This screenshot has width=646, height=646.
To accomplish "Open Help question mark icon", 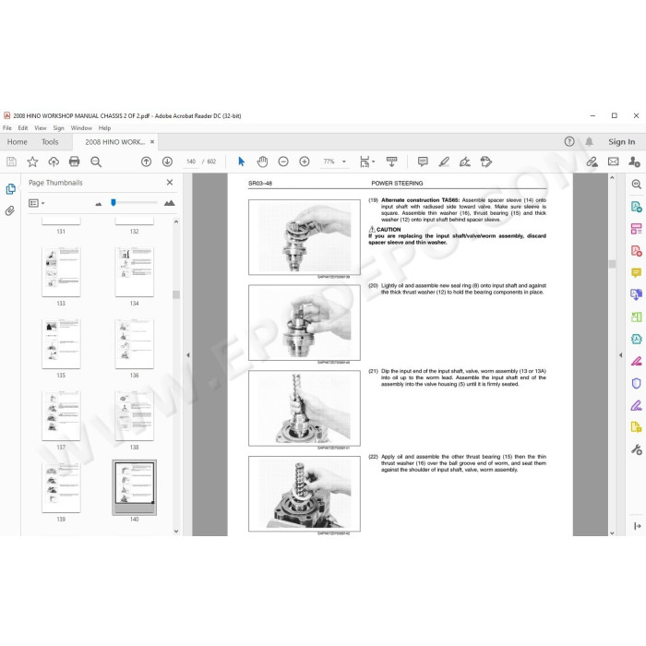I will pyautogui.click(x=569, y=142).
